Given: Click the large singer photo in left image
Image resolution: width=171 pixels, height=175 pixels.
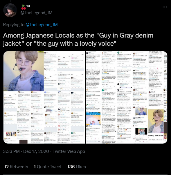Looking at the screenshot, I should coord(24,71).
